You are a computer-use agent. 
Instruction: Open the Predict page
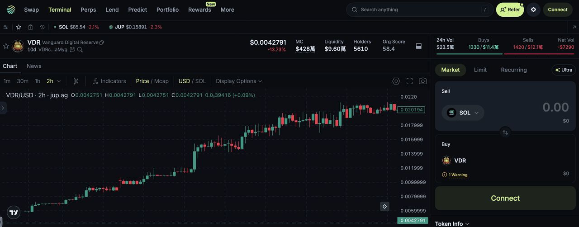coord(138,9)
